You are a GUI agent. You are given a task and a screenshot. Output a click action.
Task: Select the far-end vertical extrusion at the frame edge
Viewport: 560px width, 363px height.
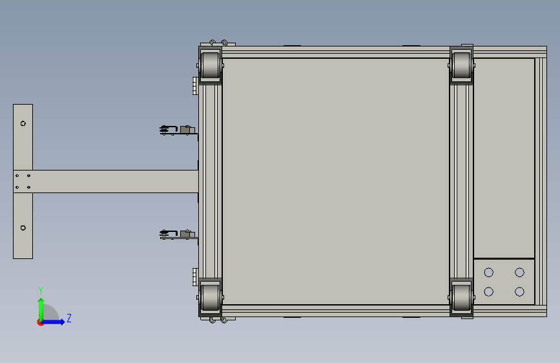[541, 181]
